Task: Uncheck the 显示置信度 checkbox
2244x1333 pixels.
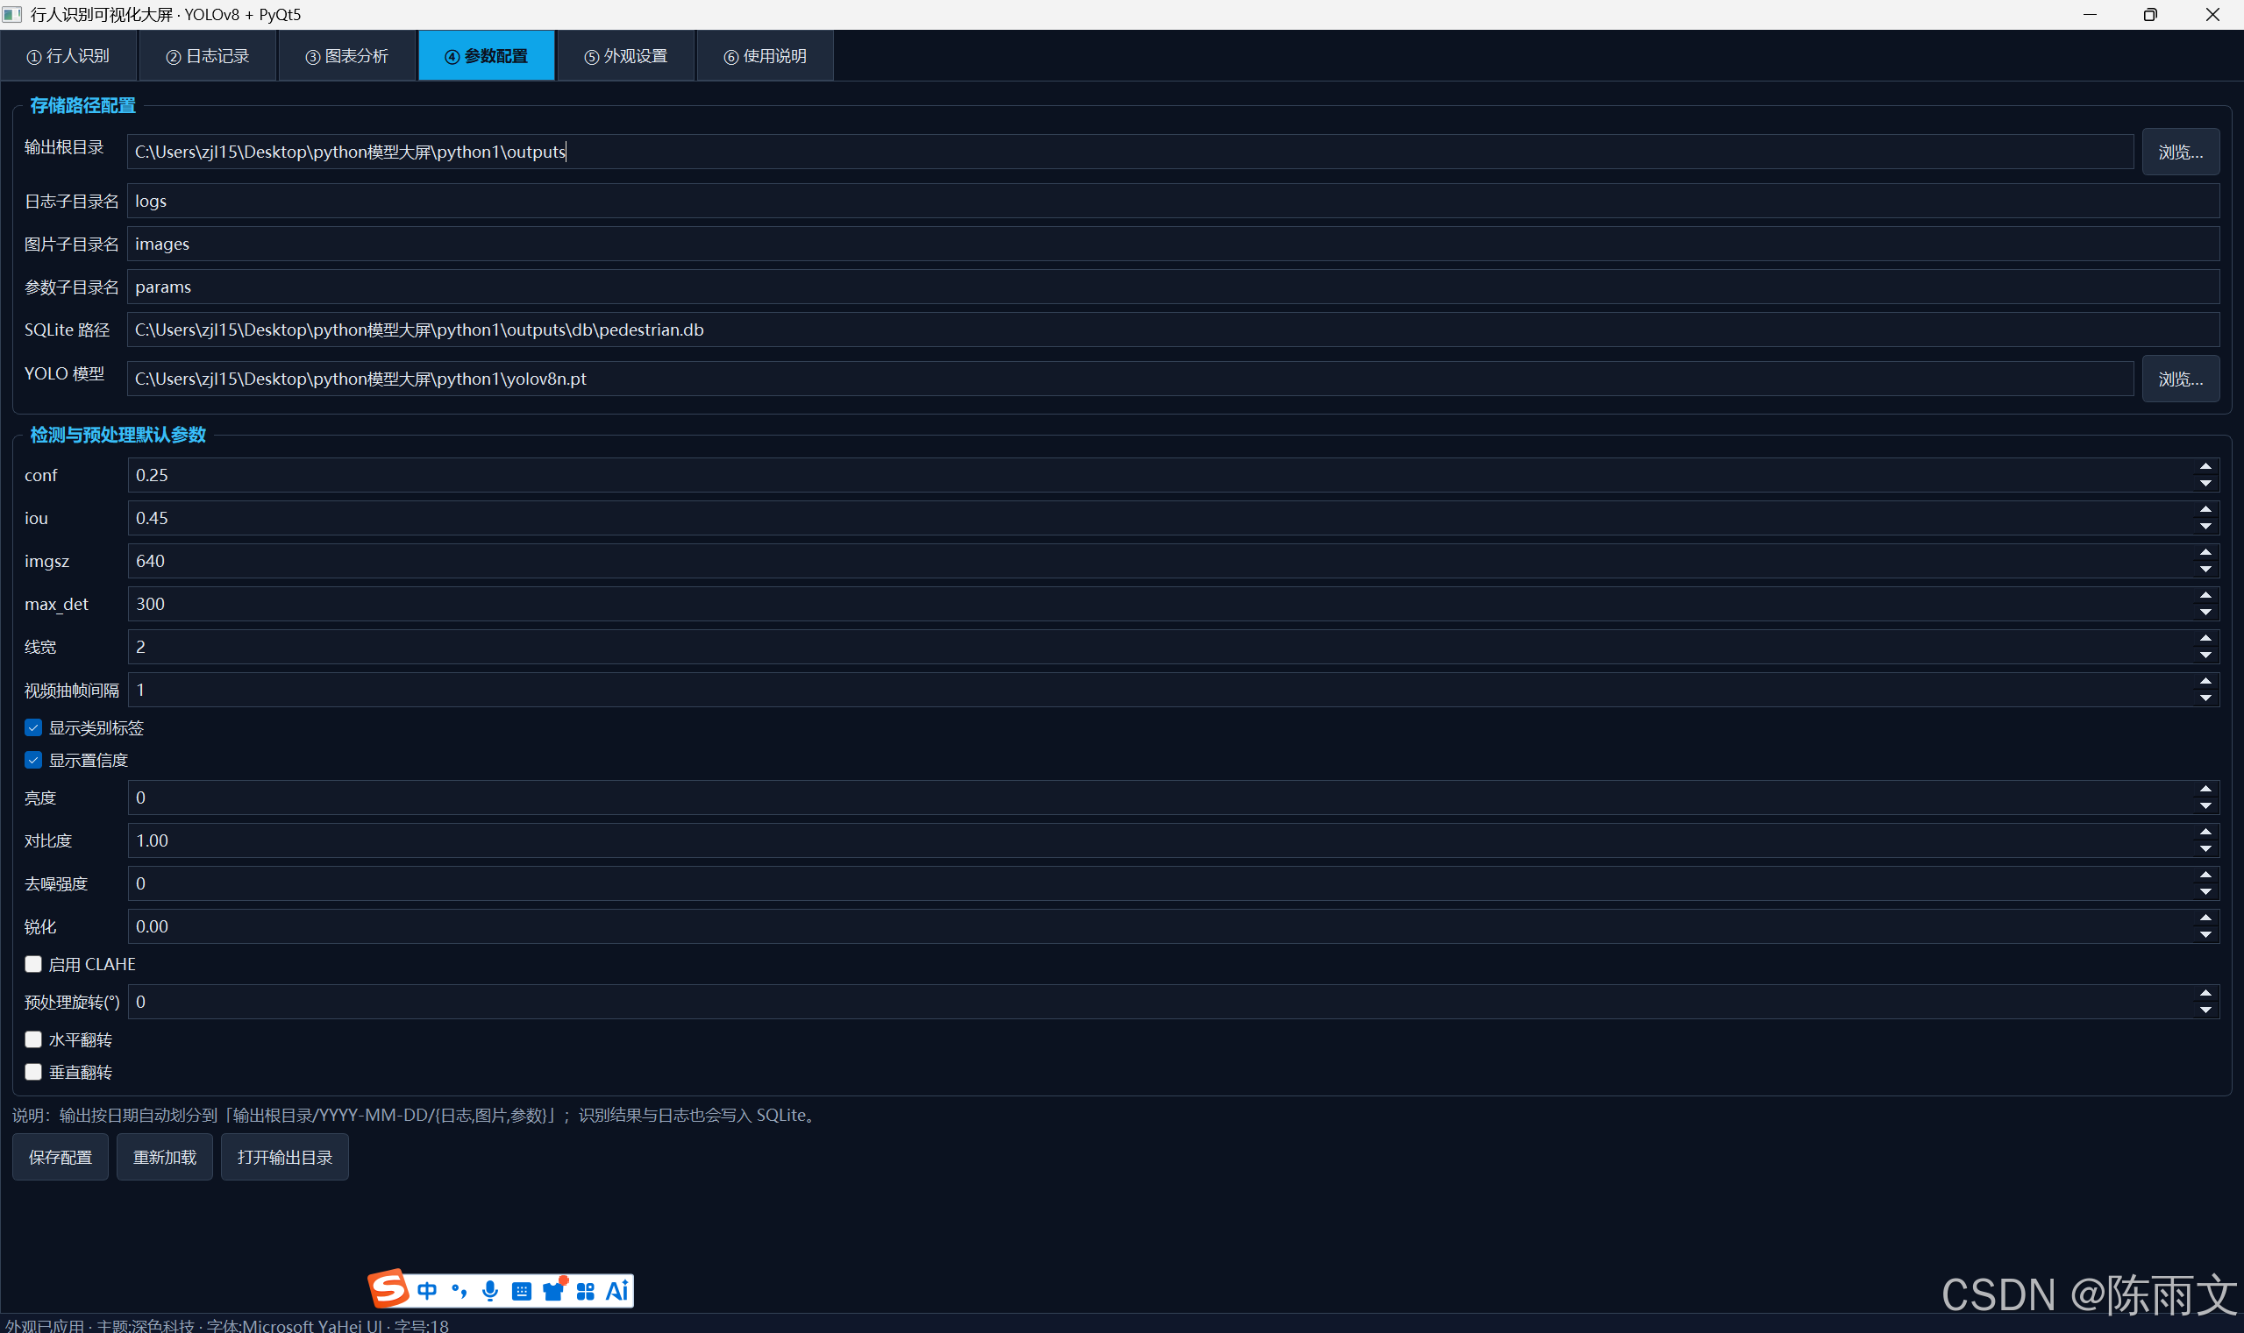Action: 33,760
